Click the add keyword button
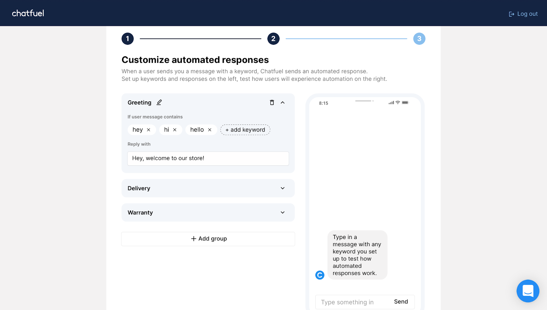The height and width of the screenshot is (310, 547). point(245,130)
